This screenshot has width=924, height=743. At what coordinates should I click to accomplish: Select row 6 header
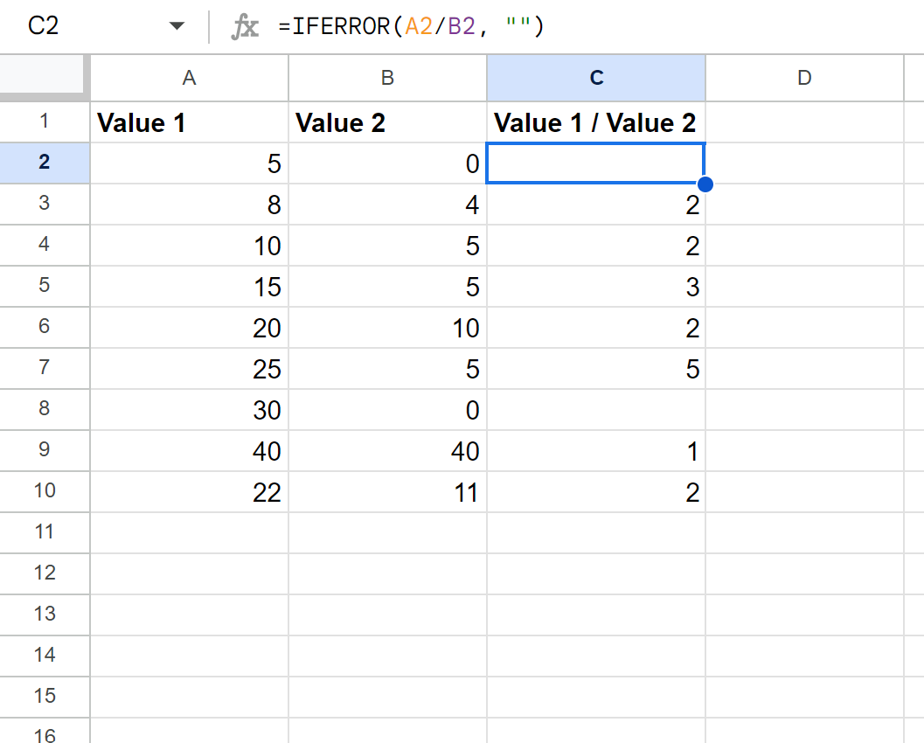pyautogui.click(x=45, y=327)
